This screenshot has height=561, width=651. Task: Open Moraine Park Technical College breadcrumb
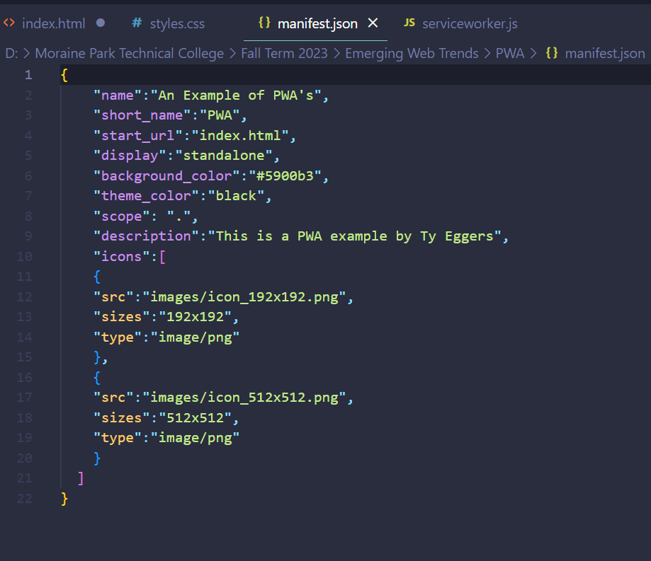tap(129, 54)
